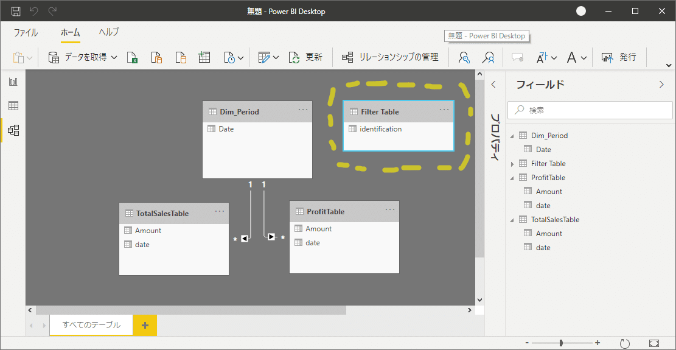The image size is (676, 350).
Task: Click the Q&A setup icon
Action: tap(517, 58)
